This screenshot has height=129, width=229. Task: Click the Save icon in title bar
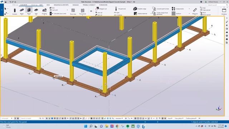pos(6,2)
